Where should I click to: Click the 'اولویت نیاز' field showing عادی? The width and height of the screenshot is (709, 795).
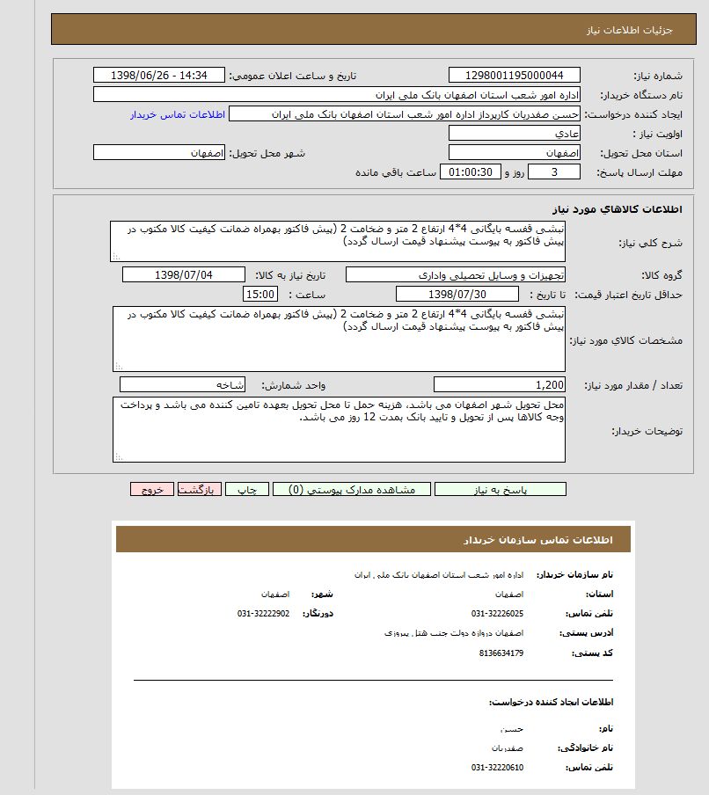514,134
